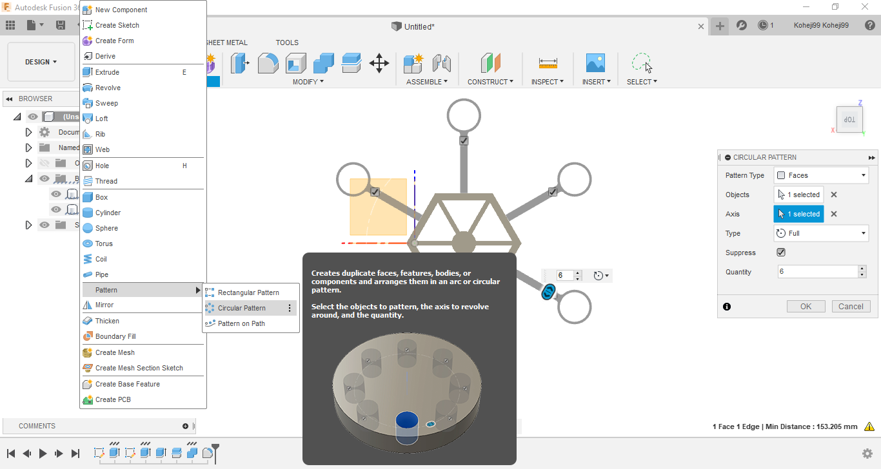Viewport: 881px width, 469px height.
Task: Select the Fillet tool in the toolbar
Action: (268, 62)
